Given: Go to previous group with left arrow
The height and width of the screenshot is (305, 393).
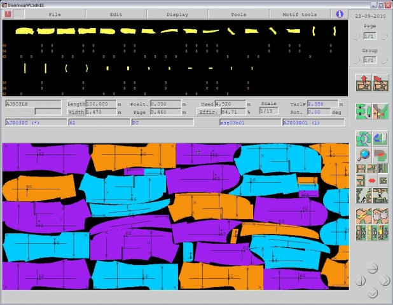Looking at the screenshot, I should 357,60.
